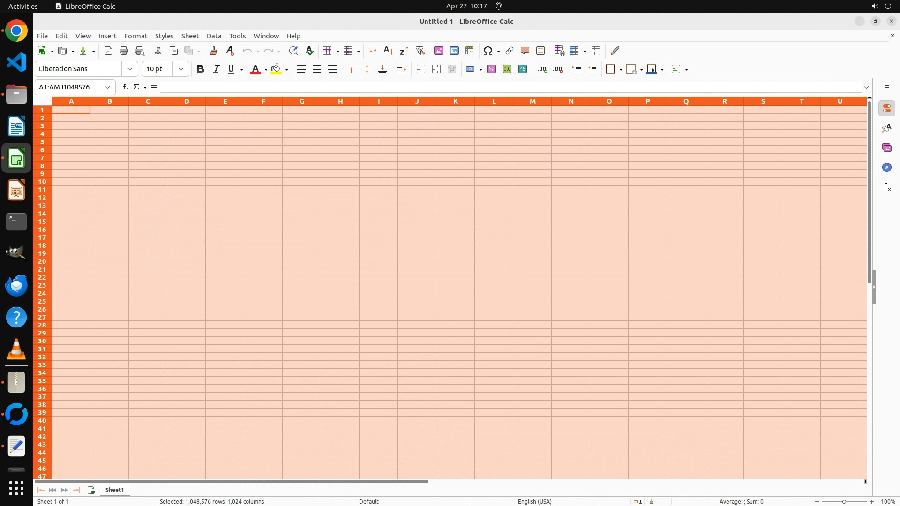Insert a chart using toolbar icon
The height and width of the screenshot is (506, 900).
[x=454, y=51]
